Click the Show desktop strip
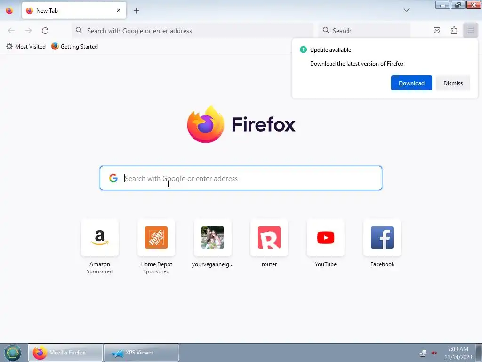 point(478,353)
